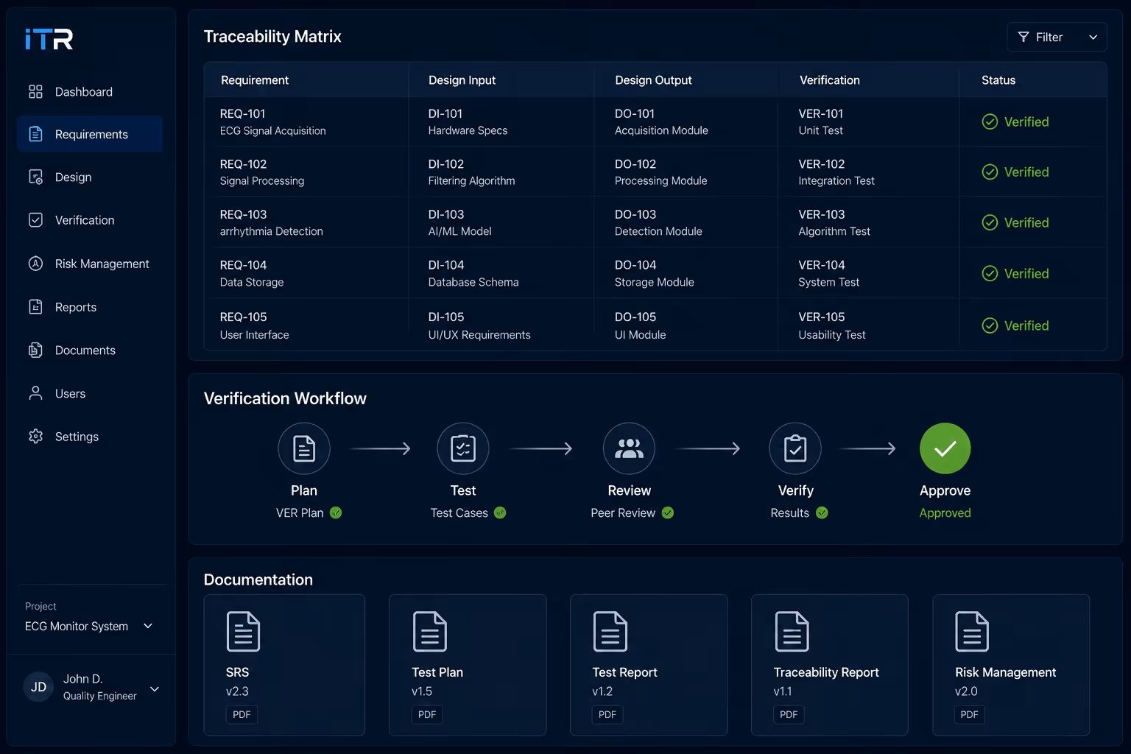The image size is (1131, 754).
Task: Open Risk Management in sidebar
Action: point(90,264)
